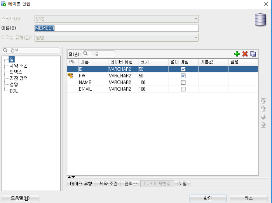272x203 pixels.
Task: Switch to the LOB 매개변수 tab
Action: [157, 184]
